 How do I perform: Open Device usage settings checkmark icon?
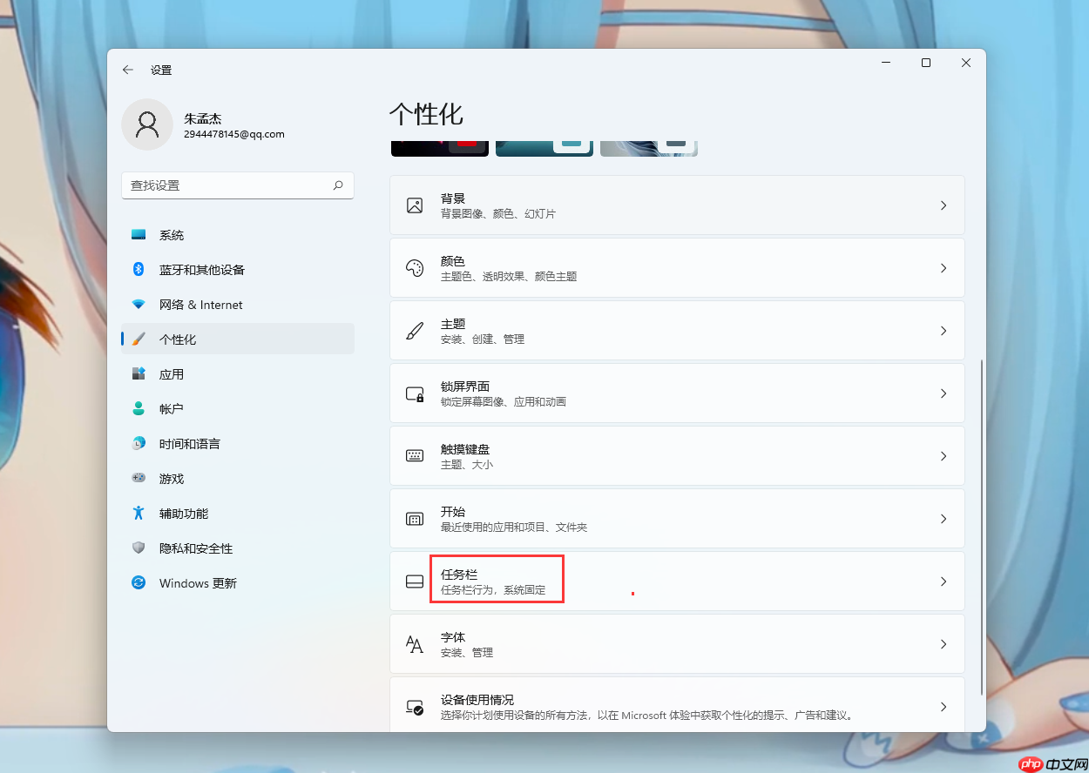point(414,706)
